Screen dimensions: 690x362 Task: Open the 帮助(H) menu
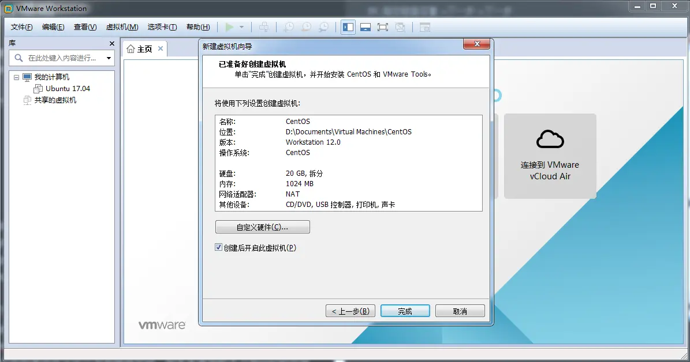(198, 27)
